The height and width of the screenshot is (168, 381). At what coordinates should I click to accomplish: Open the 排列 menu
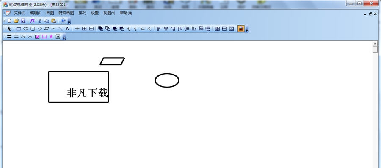pyautogui.click(x=83, y=13)
